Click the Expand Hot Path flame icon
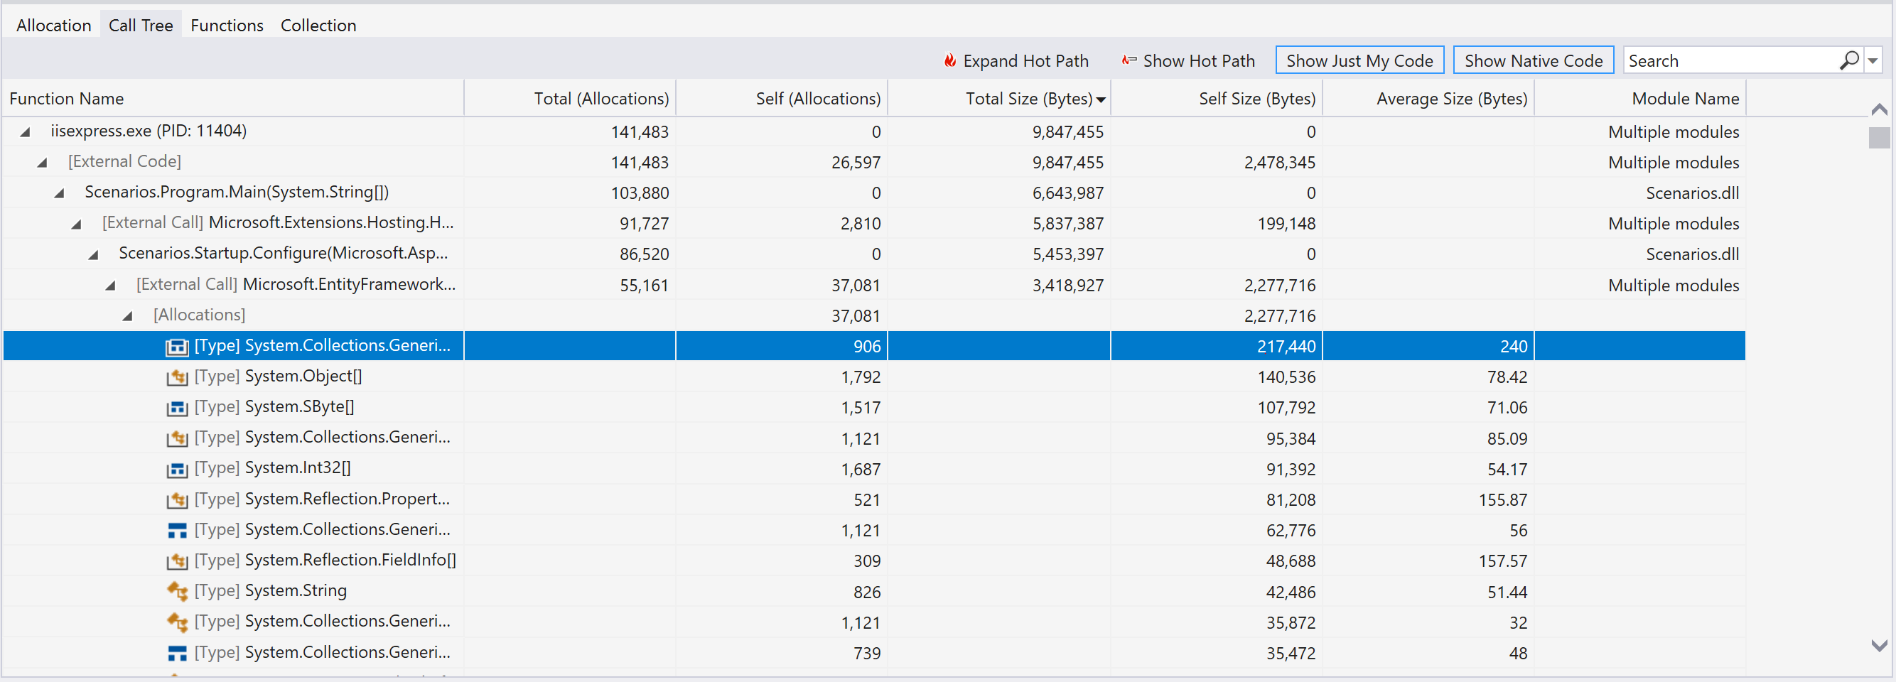Screen dimensions: 1896x682 tap(949, 60)
